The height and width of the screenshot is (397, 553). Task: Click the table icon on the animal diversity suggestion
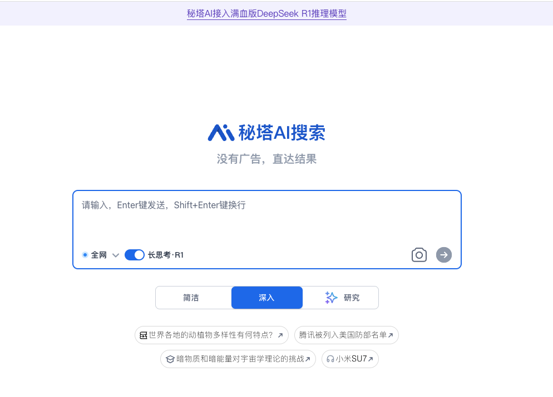click(x=145, y=335)
